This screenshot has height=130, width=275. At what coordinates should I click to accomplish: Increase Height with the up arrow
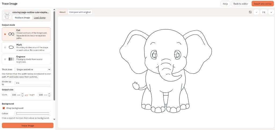[x=49, y=94]
